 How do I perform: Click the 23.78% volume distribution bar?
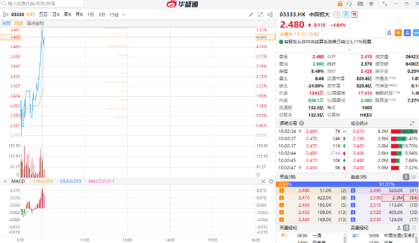[x=404, y=131]
